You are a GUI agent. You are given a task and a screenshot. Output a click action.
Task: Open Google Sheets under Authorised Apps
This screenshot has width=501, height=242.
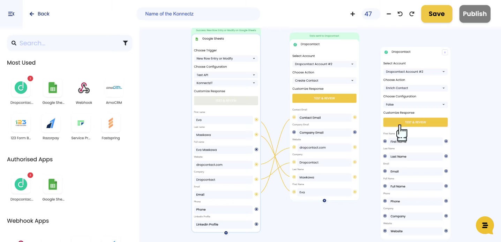[53, 185]
